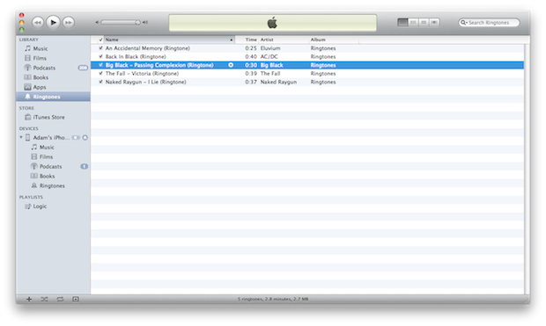Image resolution: width=546 pixels, height=326 pixels.
Task: Eject Adam's iPhone
Action: pyautogui.click(x=85, y=138)
